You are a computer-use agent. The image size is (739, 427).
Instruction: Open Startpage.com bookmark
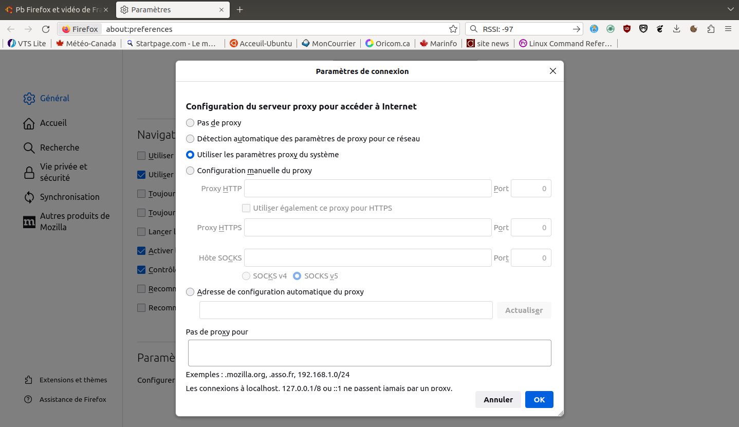[x=172, y=44]
